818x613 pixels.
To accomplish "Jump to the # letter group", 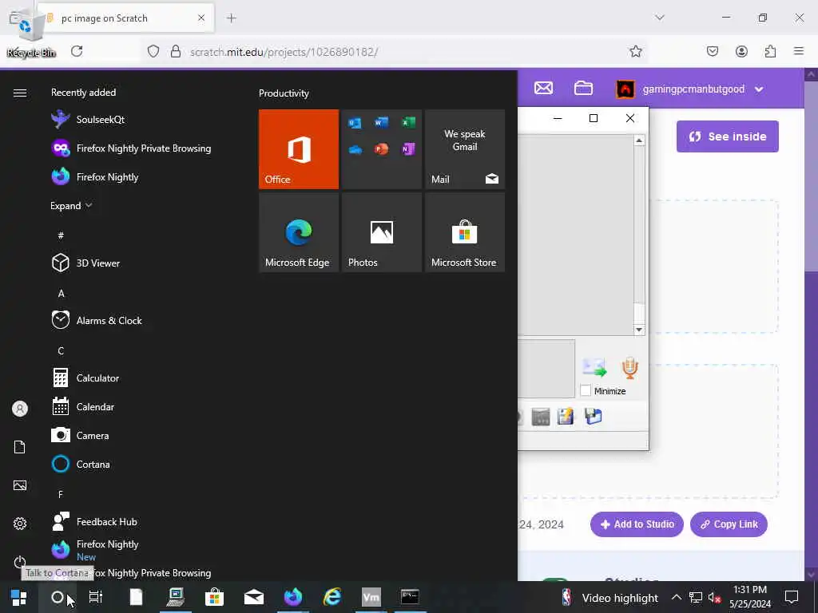I will click(x=61, y=235).
